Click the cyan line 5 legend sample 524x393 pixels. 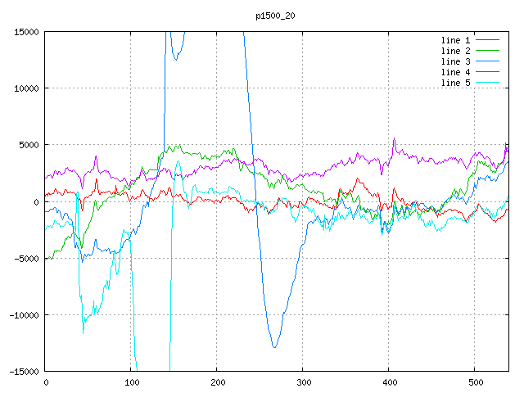point(488,83)
